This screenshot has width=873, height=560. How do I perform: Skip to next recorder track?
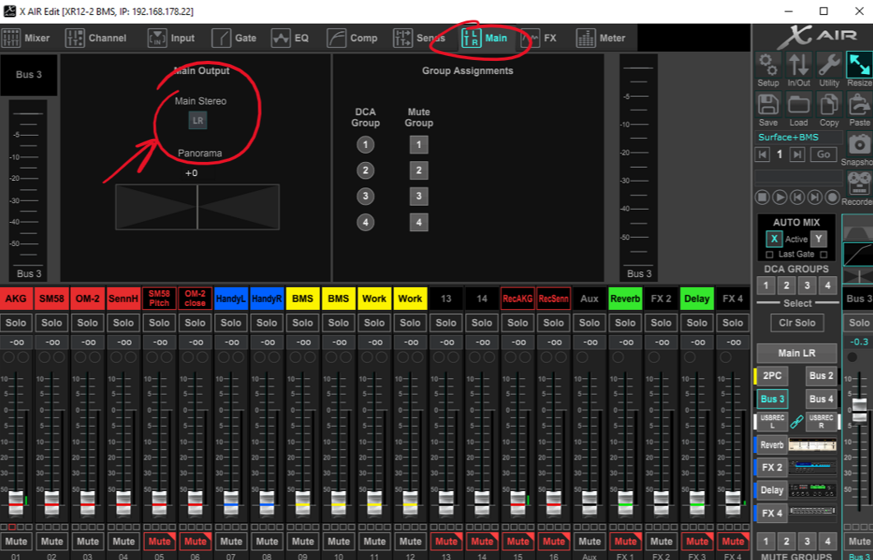(x=815, y=197)
